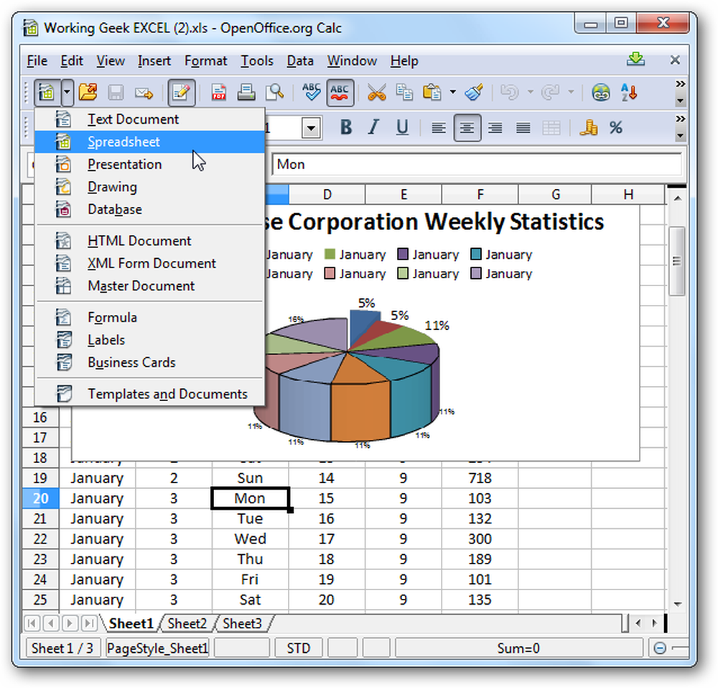Toggle Italic formatting
The height and width of the screenshot is (688, 718).
point(373,127)
